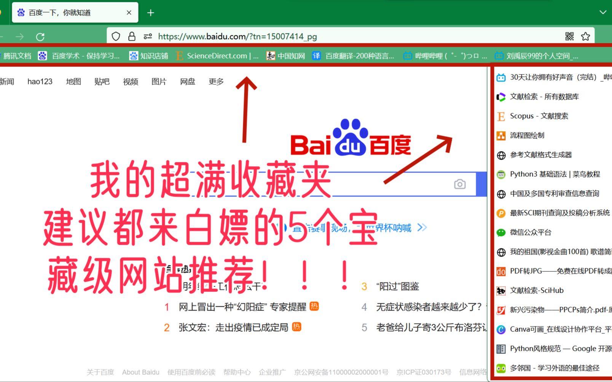Screen dimensions: 612x382
Task: Open 中国知网 bookmark
Action: coord(286,56)
